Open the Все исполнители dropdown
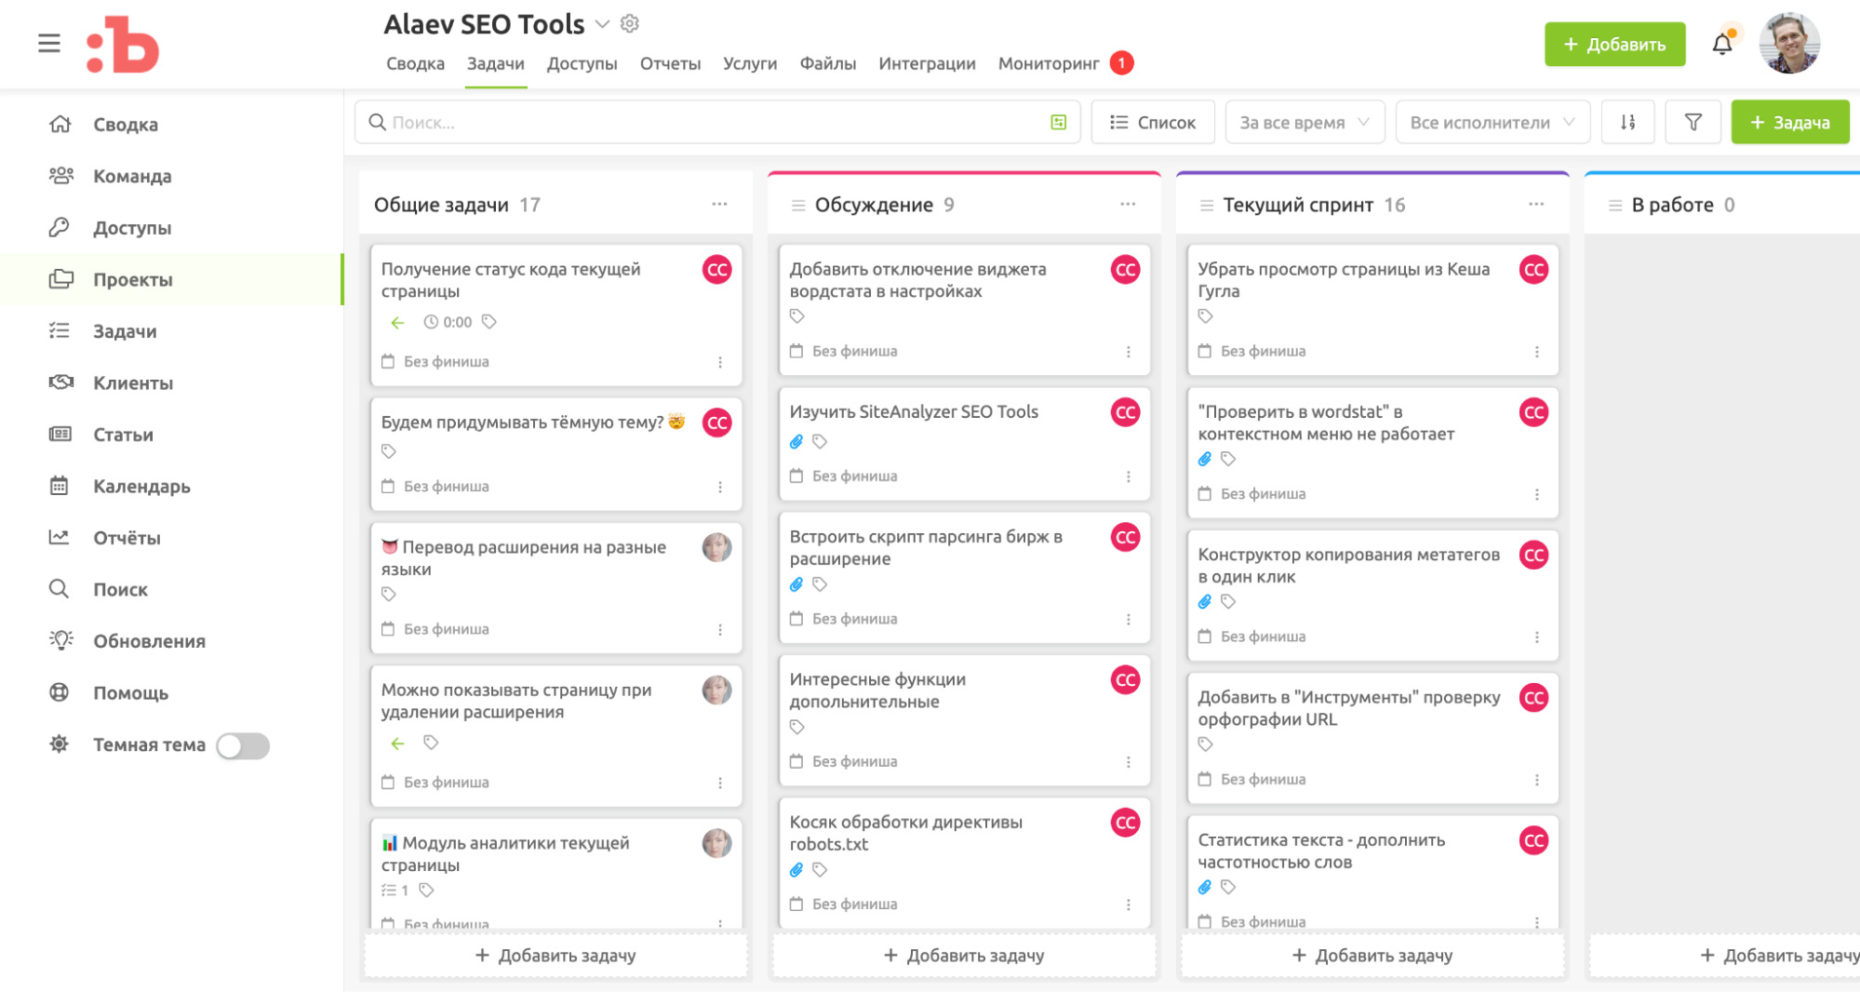 (x=1492, y=122)
